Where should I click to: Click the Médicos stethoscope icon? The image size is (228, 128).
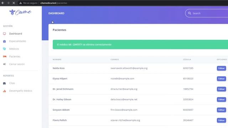tap(5, 49)
